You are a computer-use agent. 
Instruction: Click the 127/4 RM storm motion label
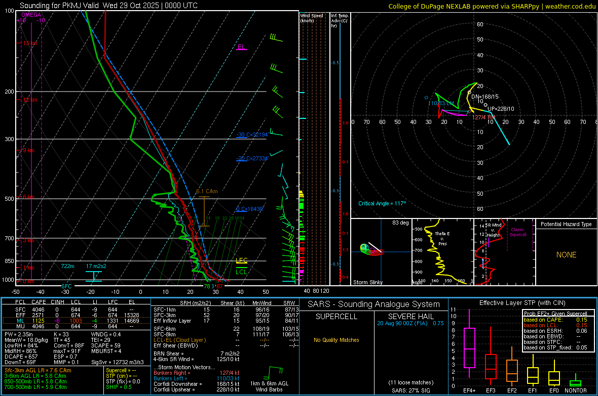tap(483, 117)
